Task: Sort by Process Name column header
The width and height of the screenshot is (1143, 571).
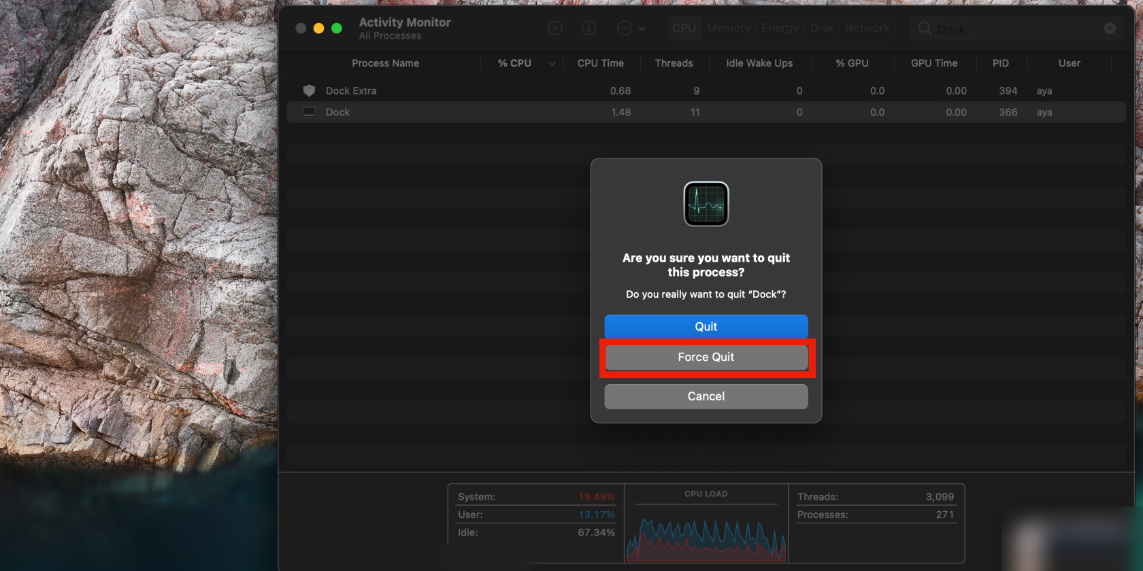Action: (385, 63)
